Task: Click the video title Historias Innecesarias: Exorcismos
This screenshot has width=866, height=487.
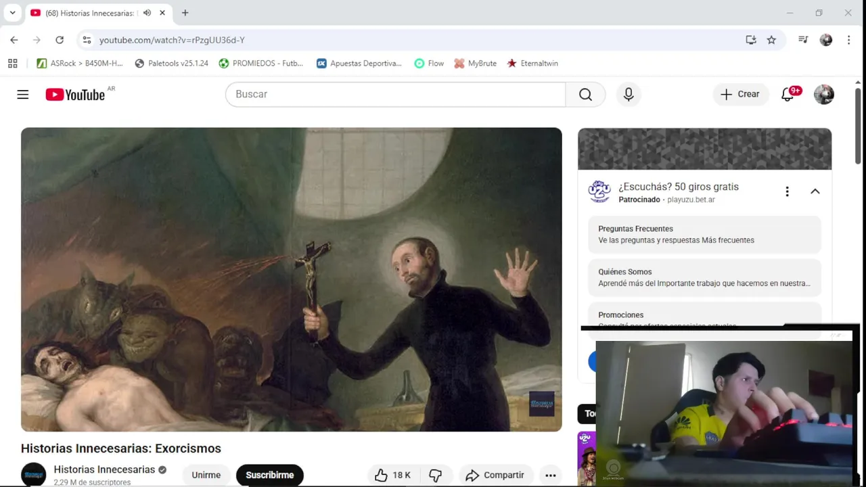Action: coord(121,448)
